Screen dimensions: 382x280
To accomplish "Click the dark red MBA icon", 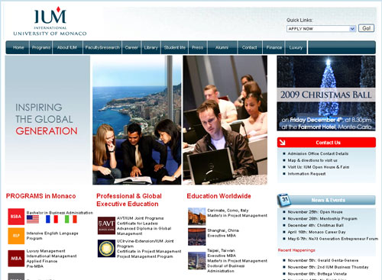I will click(16, 259).
